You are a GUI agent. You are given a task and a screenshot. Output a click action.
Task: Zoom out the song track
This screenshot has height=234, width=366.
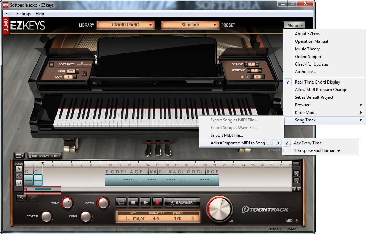pos(296,181)
